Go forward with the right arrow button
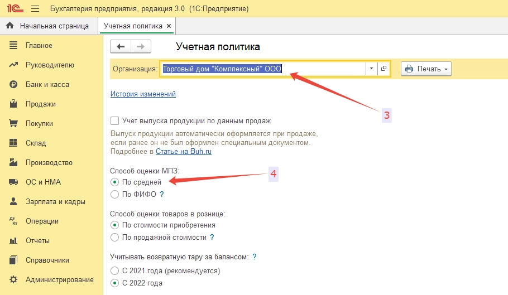508x295 pixels. tap(141, 47)
